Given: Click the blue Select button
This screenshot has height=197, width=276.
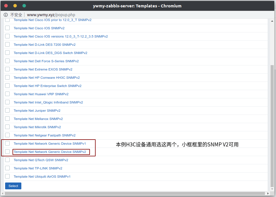Looking at the screenshot, I should 13,186.
